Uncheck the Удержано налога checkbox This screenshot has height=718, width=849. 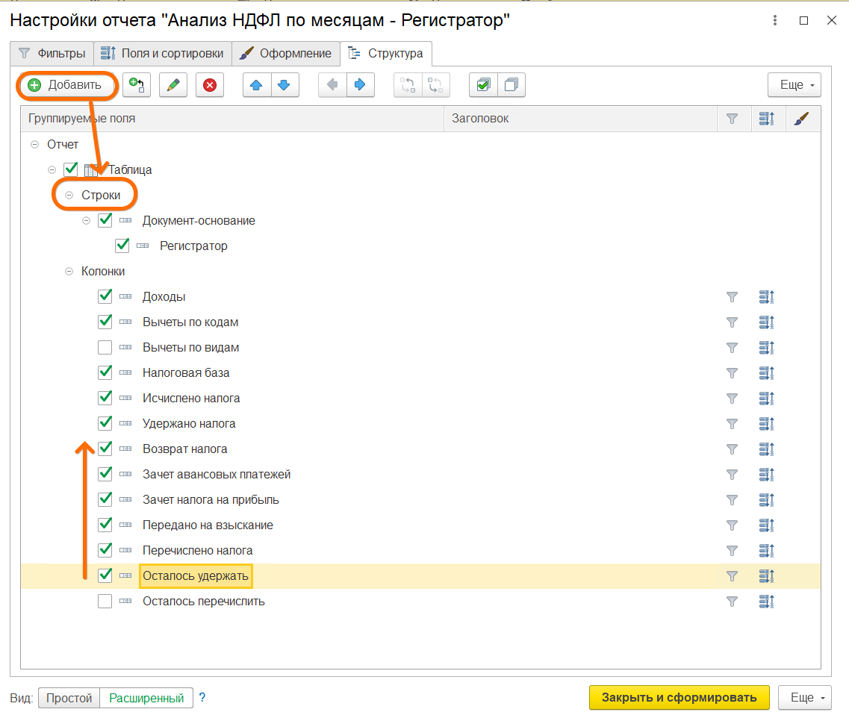coord(105,424)
